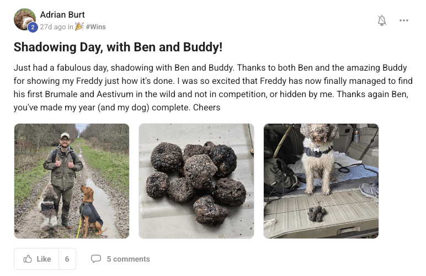View the 6 likes count
This screenshot has width=426, height=276.
coord(67,259)
